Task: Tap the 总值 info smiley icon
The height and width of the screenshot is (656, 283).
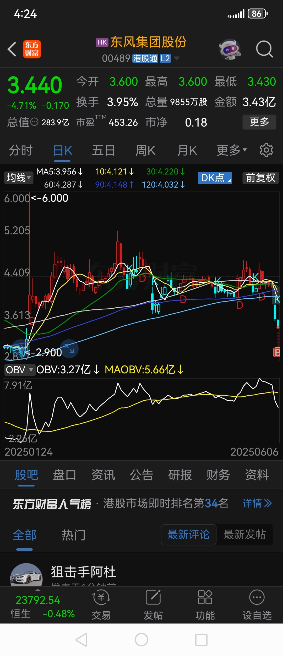Action: point(34,122)
